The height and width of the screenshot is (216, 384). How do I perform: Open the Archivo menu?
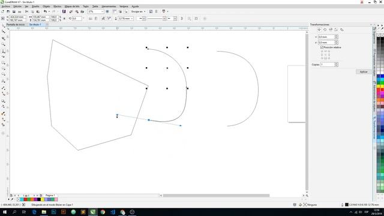click(6, 7)
